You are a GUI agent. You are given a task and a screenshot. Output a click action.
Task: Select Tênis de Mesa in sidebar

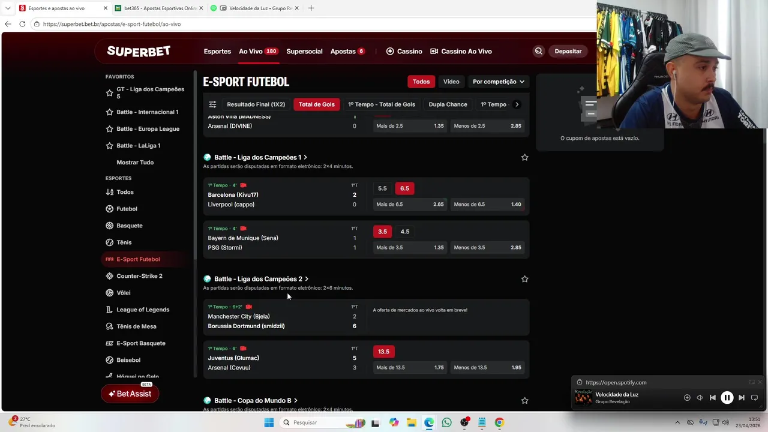coord(136,326)
